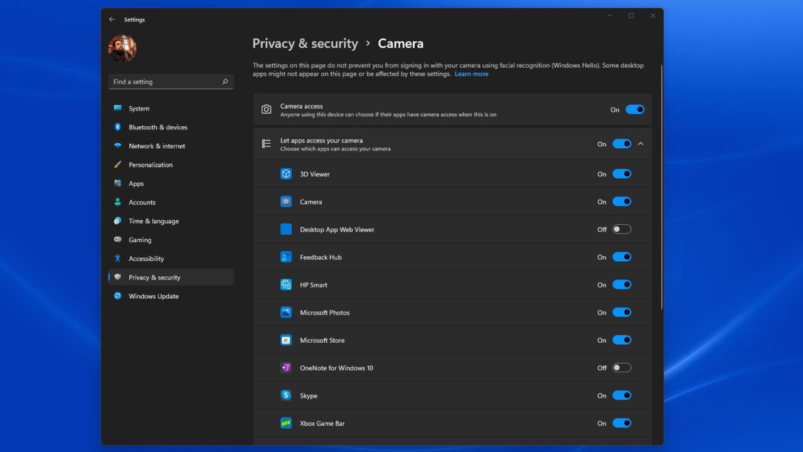Image resolution: width=803 pixels, height=452 pixels.
Task: Click the Feedback Hub app icon
Action: (x=286, y=257)
